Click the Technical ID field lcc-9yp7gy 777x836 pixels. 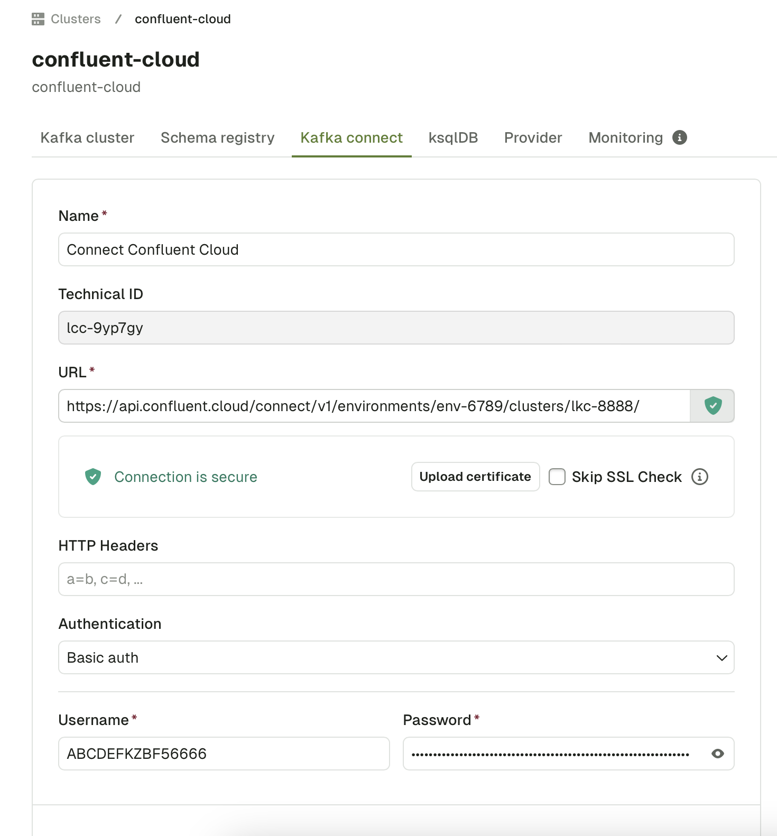[396, 328]
